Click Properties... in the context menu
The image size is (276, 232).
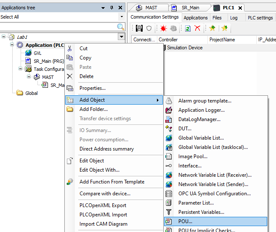[x=92, y=88]
